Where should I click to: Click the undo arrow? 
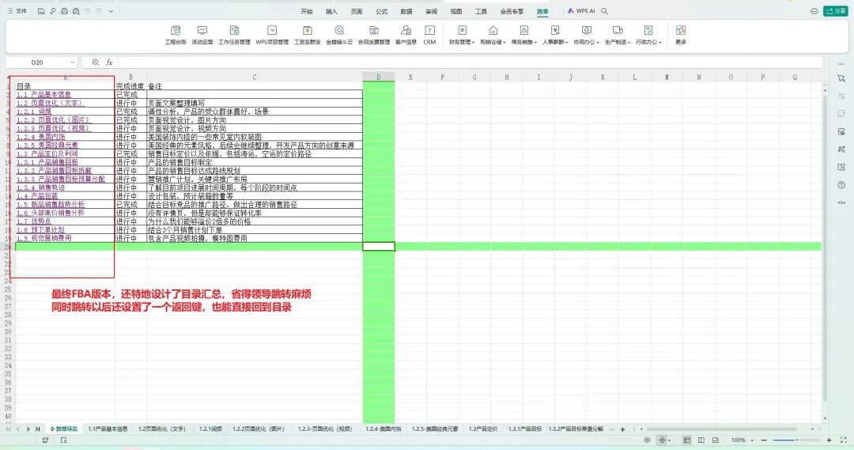(87, 11)
